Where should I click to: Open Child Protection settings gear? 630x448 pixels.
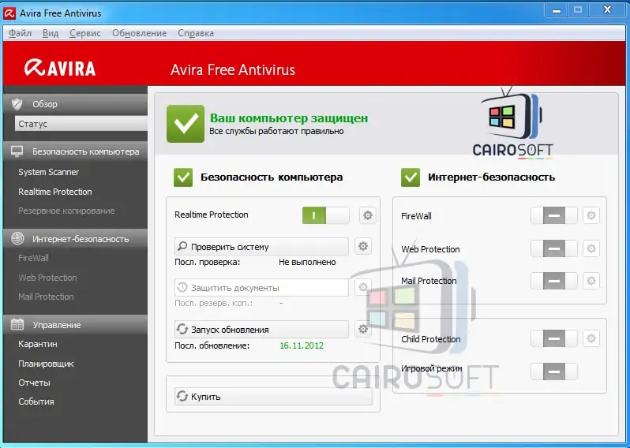(x=591, y=338)
